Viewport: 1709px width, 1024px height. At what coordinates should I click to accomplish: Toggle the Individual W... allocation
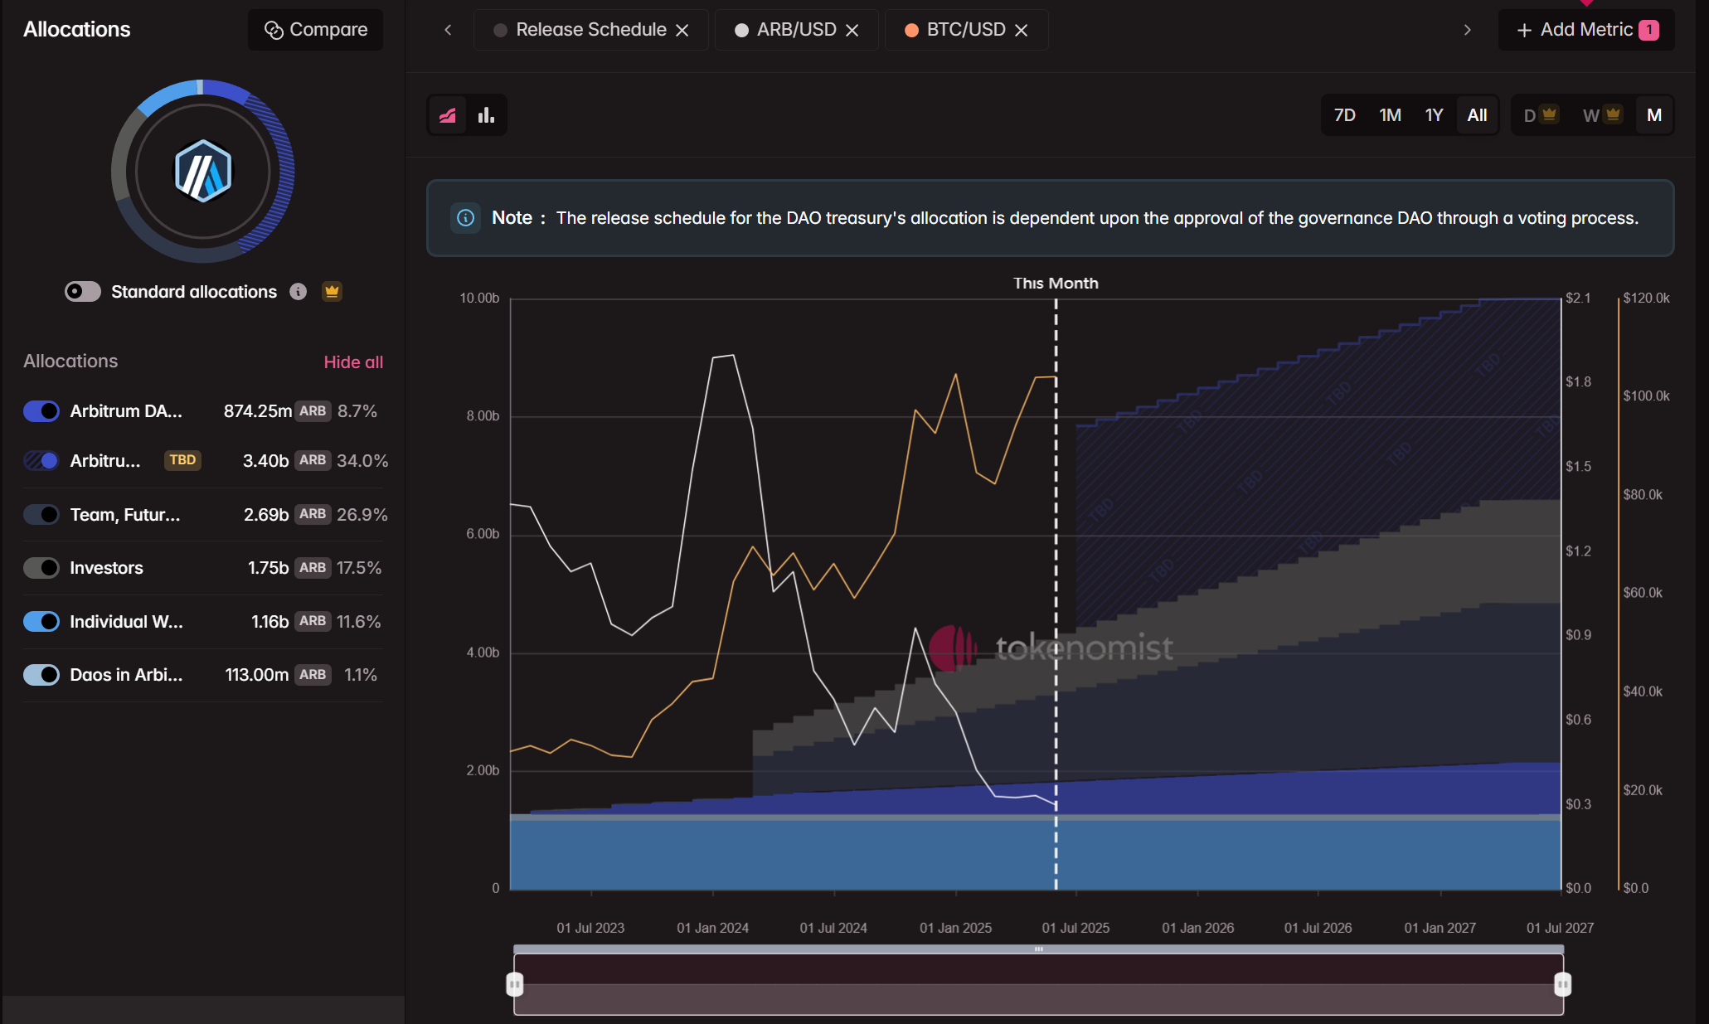click(x=41, y=622)
